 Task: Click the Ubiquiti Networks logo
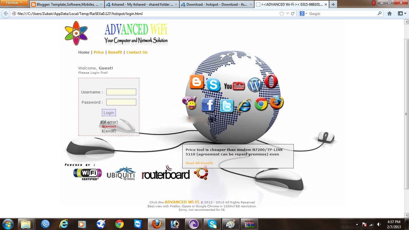(x=121, y=173)
